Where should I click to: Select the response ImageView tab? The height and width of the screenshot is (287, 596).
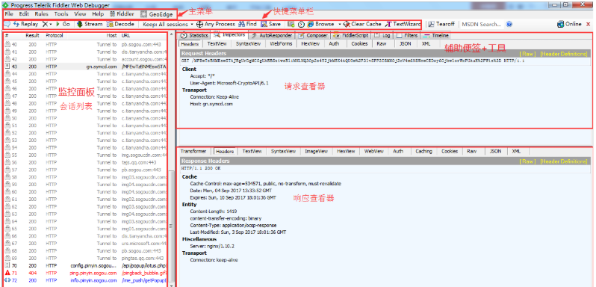(x=316, y=151)
